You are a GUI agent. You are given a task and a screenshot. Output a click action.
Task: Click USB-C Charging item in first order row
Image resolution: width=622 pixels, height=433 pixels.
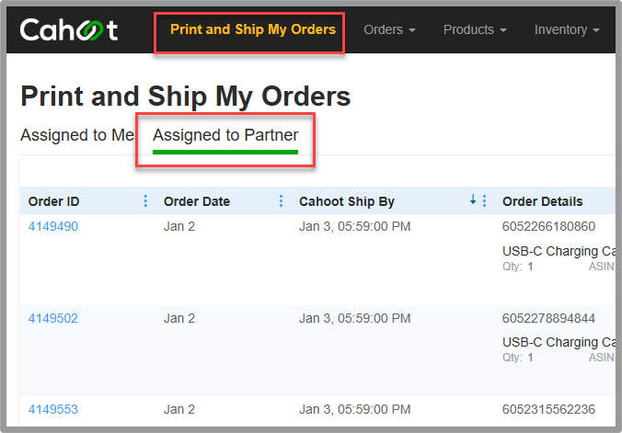tap(559, 251)
